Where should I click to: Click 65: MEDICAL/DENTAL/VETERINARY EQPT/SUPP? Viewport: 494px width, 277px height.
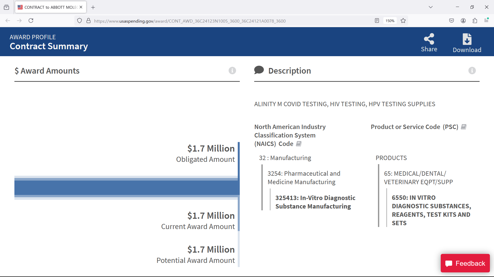click(418, 178)
